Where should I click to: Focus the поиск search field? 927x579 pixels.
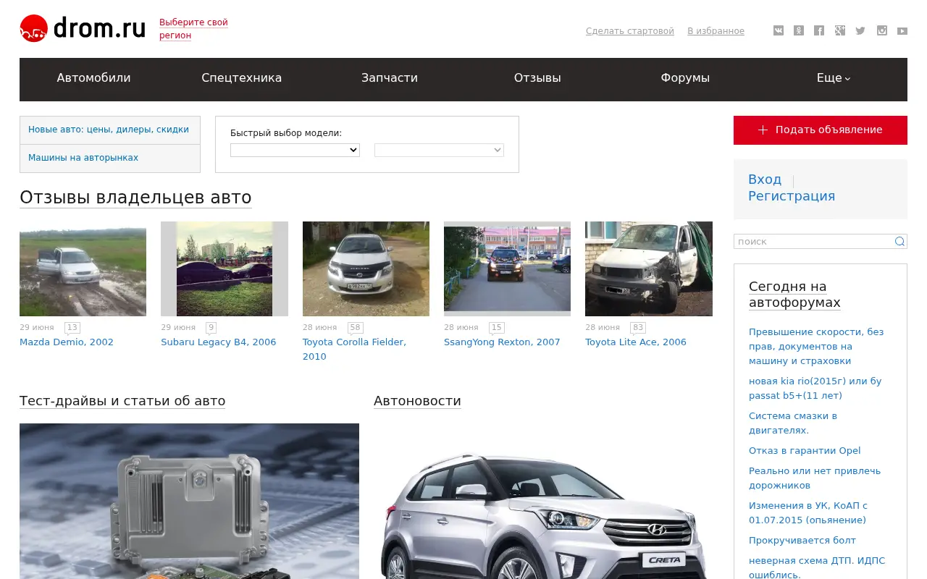pyautogui.click(x=814, y=242)
